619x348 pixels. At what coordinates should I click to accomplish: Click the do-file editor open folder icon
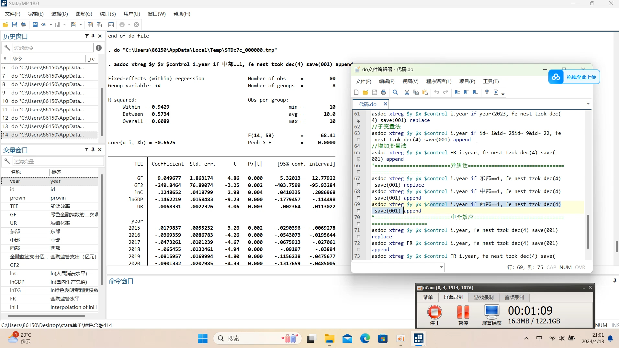pos(366,92)
